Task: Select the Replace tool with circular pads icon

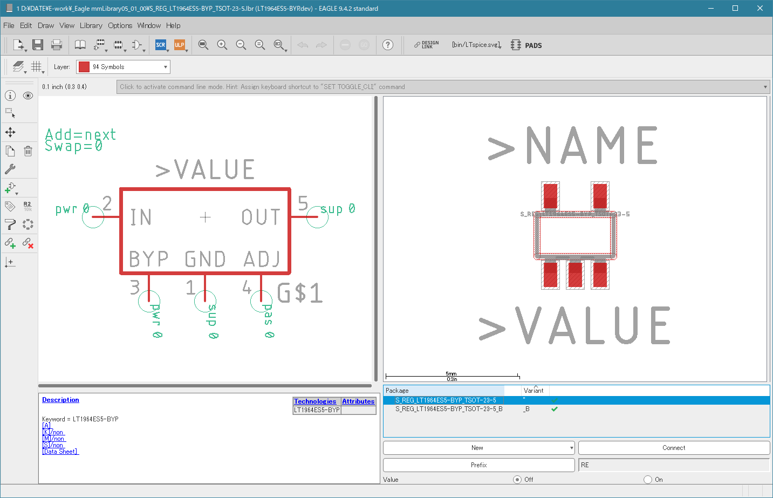Action: [x=28, y=224]
